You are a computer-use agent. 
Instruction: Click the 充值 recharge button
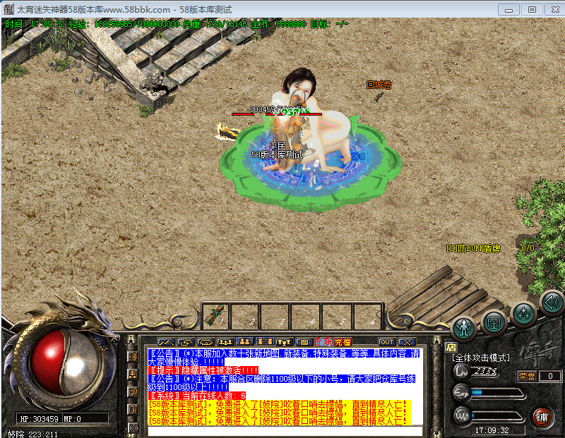point(343,342)
